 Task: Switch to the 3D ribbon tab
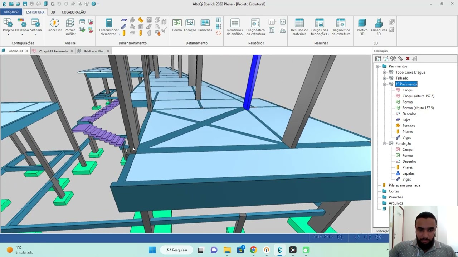pyautogui.click(x=53, y=12)
